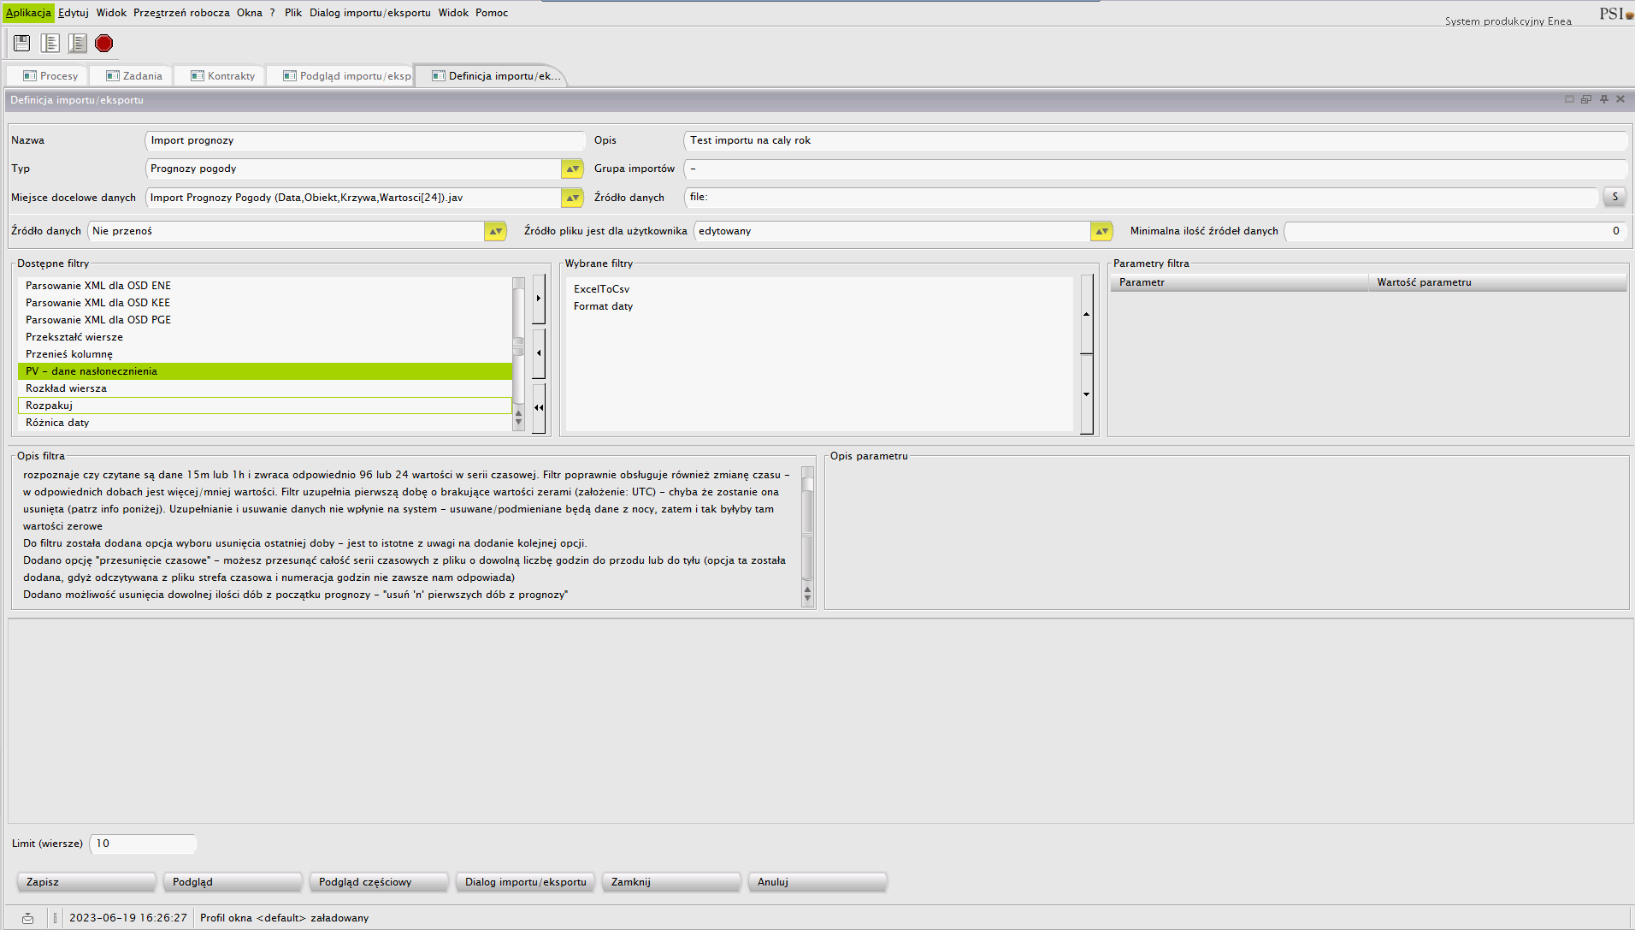The width and height of the screenshot is (1635, 930).
Task: Click the Opis filtra scrollbar down arrow
Action: coord(807,599)
